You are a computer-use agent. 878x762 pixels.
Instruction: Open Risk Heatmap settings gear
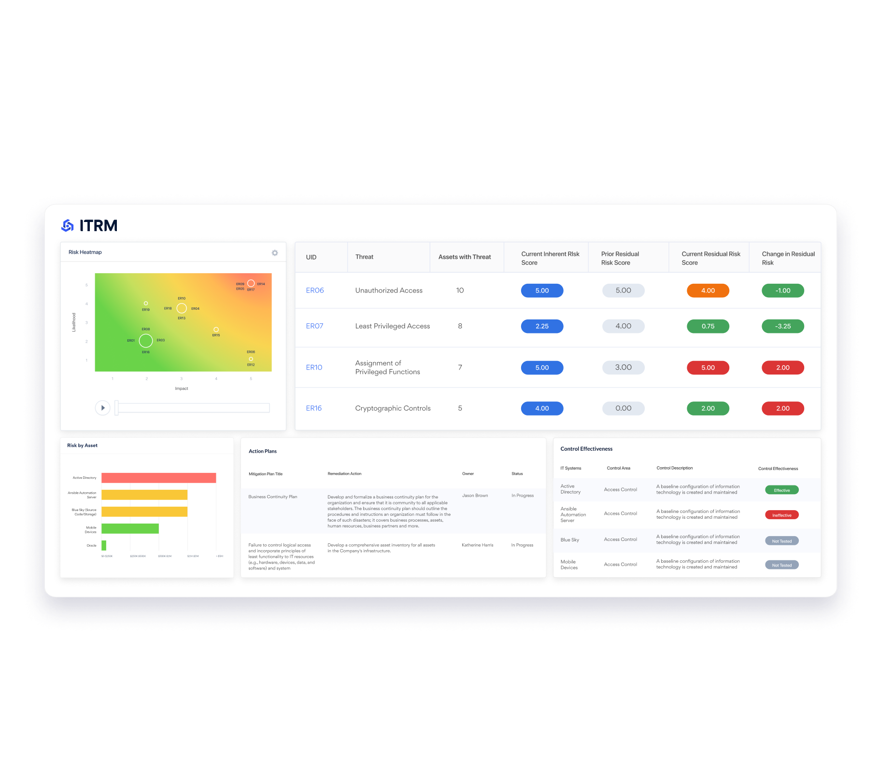[275, 253]
